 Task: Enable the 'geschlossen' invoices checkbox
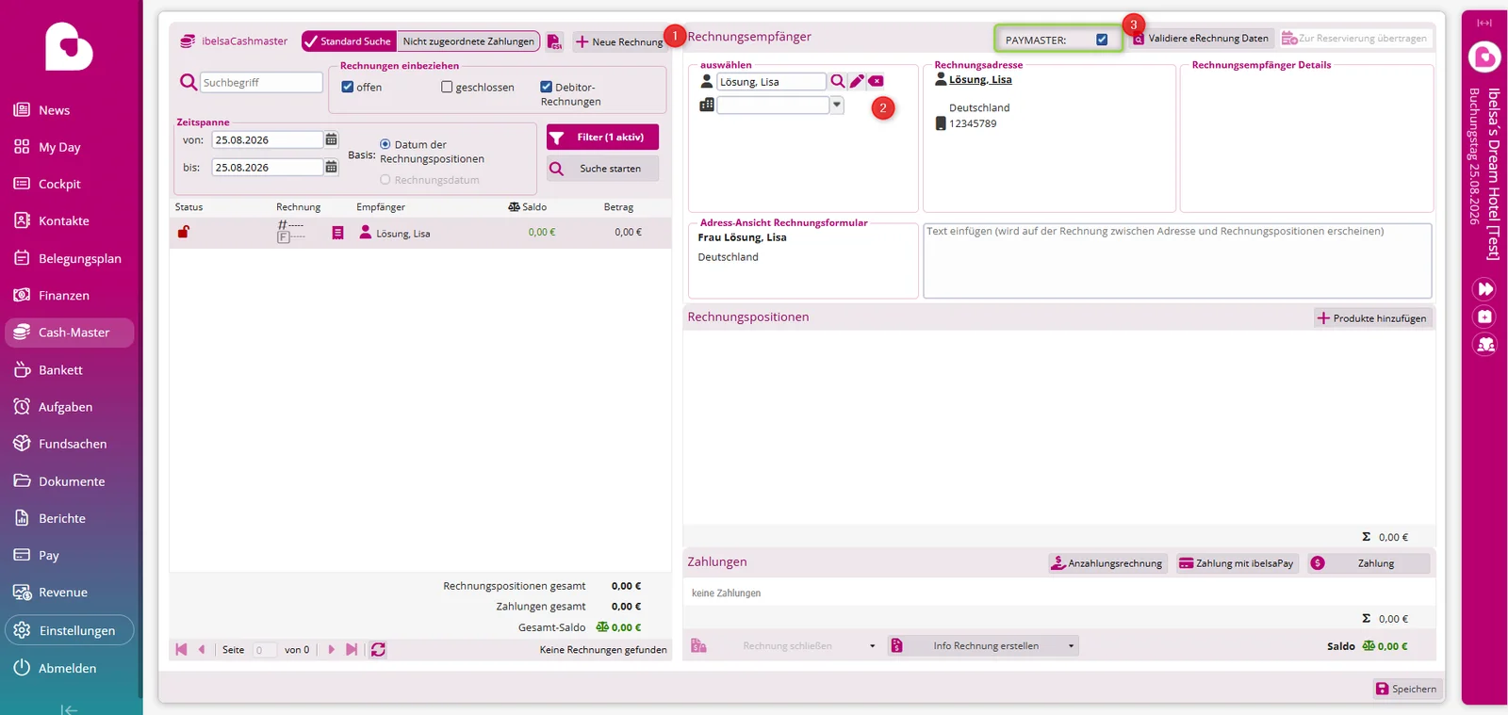[447, 87]
